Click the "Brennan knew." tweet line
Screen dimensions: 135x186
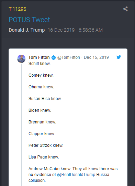coord(42,122)
